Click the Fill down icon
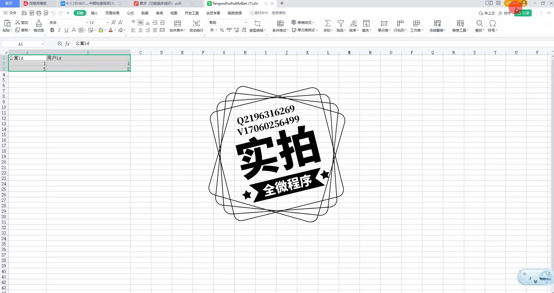This screenshot has height=293, width=554. (366, 23)
